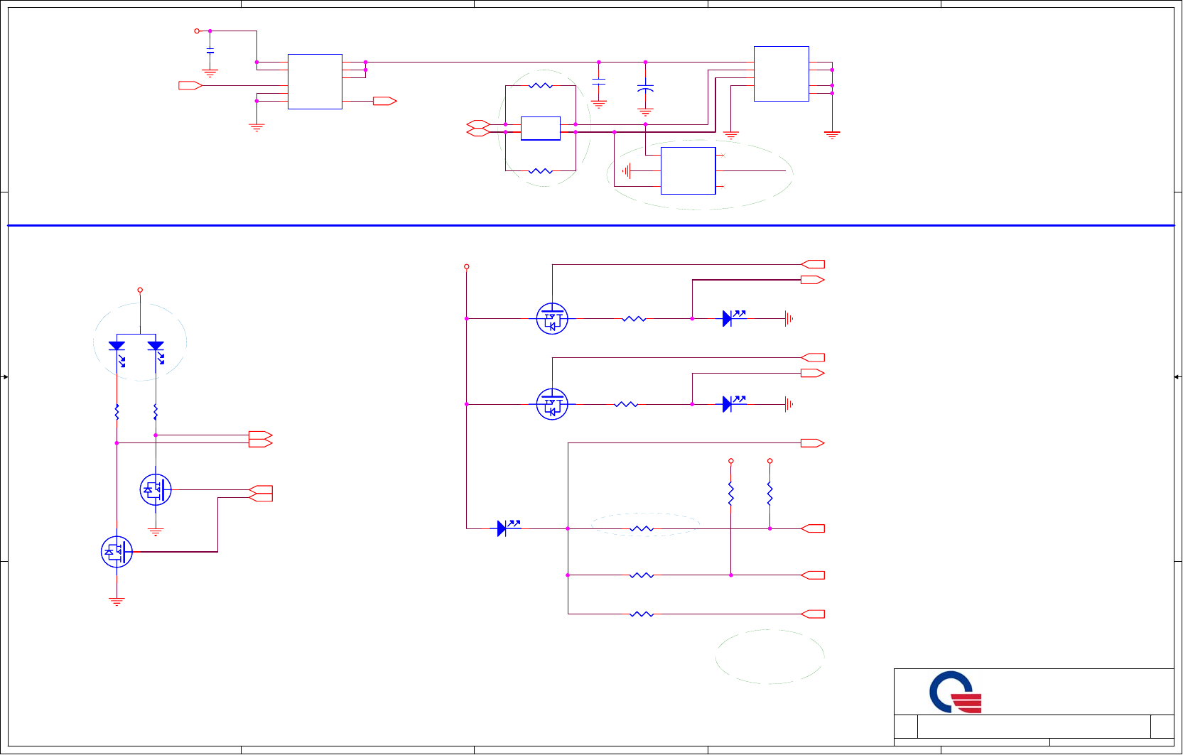Viewport: 1183px width, 755px height.
Task: Select the ground symbol beside the second-row LED
Action: 789,404
